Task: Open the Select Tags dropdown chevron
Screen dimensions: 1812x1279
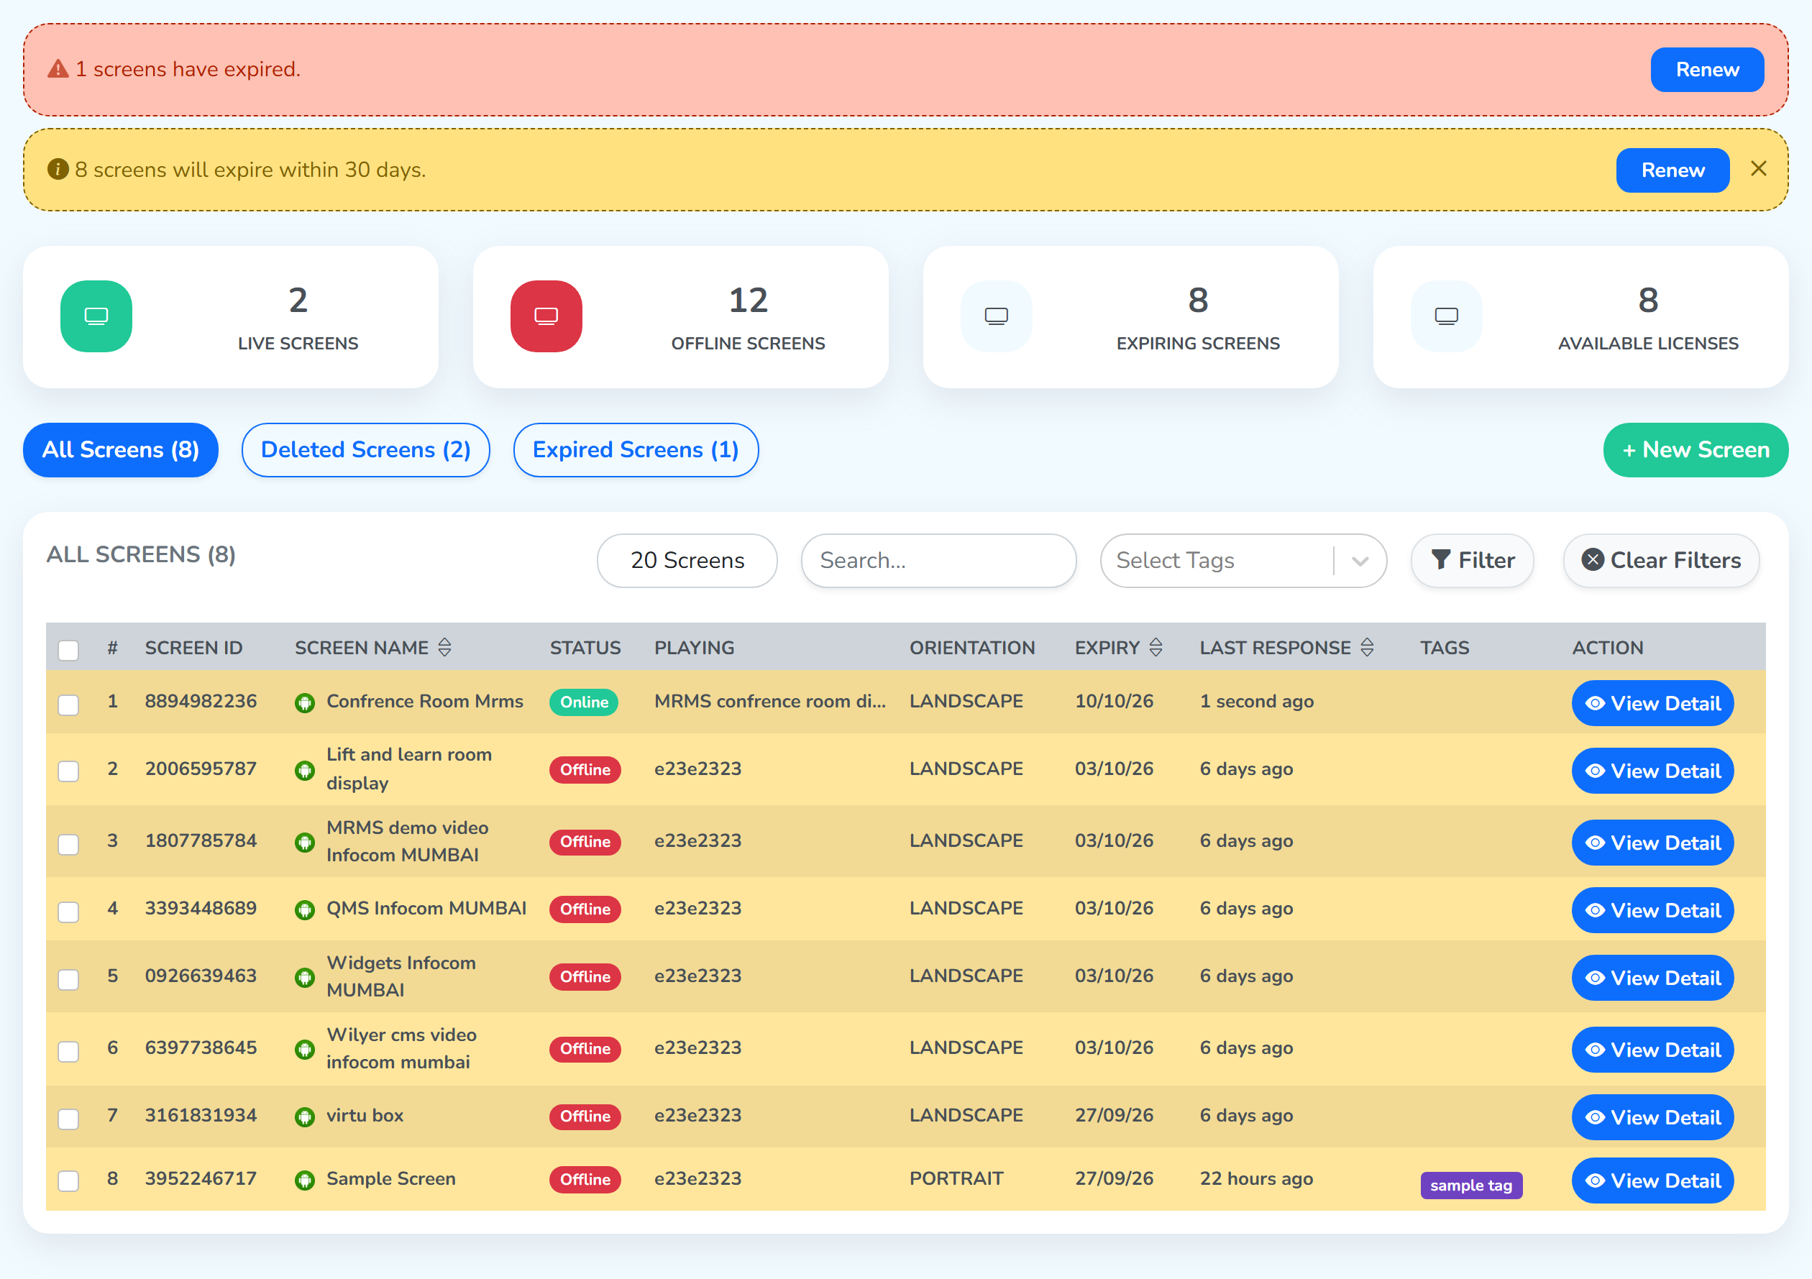Action: 1359,561
